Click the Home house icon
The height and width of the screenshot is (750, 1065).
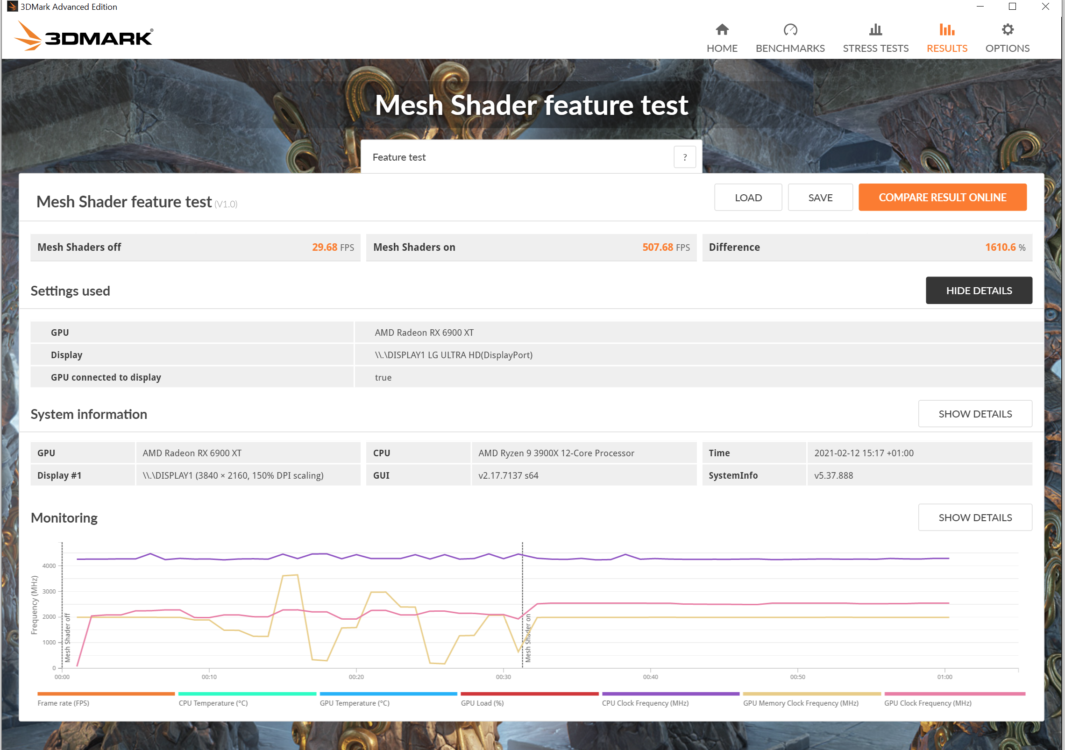(x=722, y=29)
